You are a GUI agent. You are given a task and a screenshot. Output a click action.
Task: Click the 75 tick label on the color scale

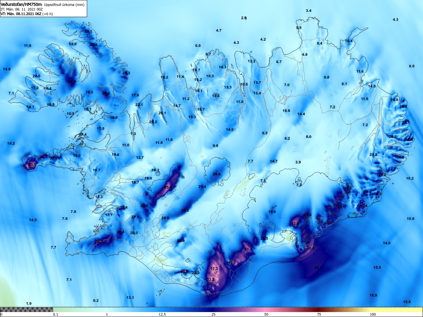tap(319, 314)
